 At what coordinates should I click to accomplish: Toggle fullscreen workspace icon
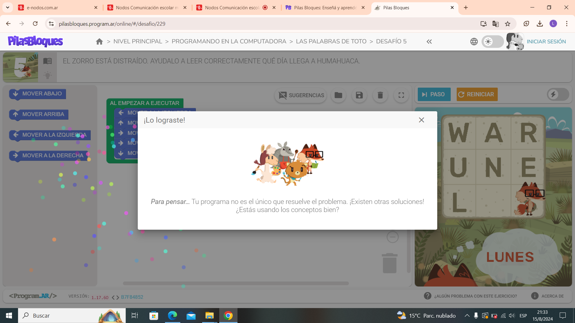[x=401, y=95]
